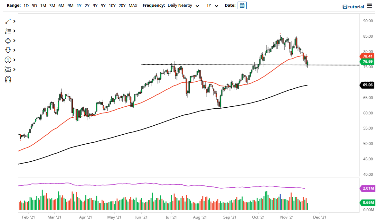Select the MAX range option

click(x=133, y=5)
